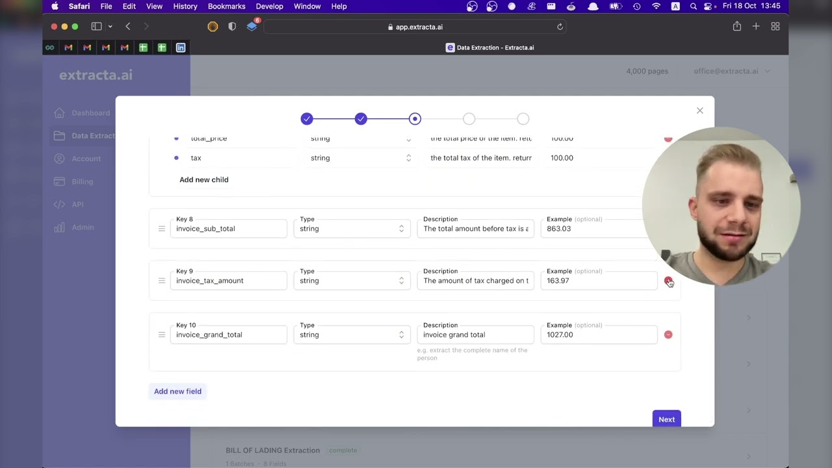Open the Develop menu
This screenshot has height=468, width=832.
pos(269,6)
